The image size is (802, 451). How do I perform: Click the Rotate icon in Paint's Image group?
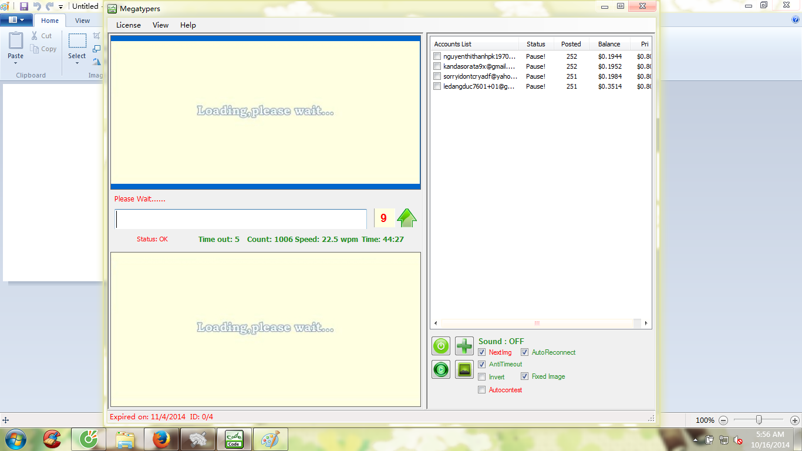coord(97,61)
